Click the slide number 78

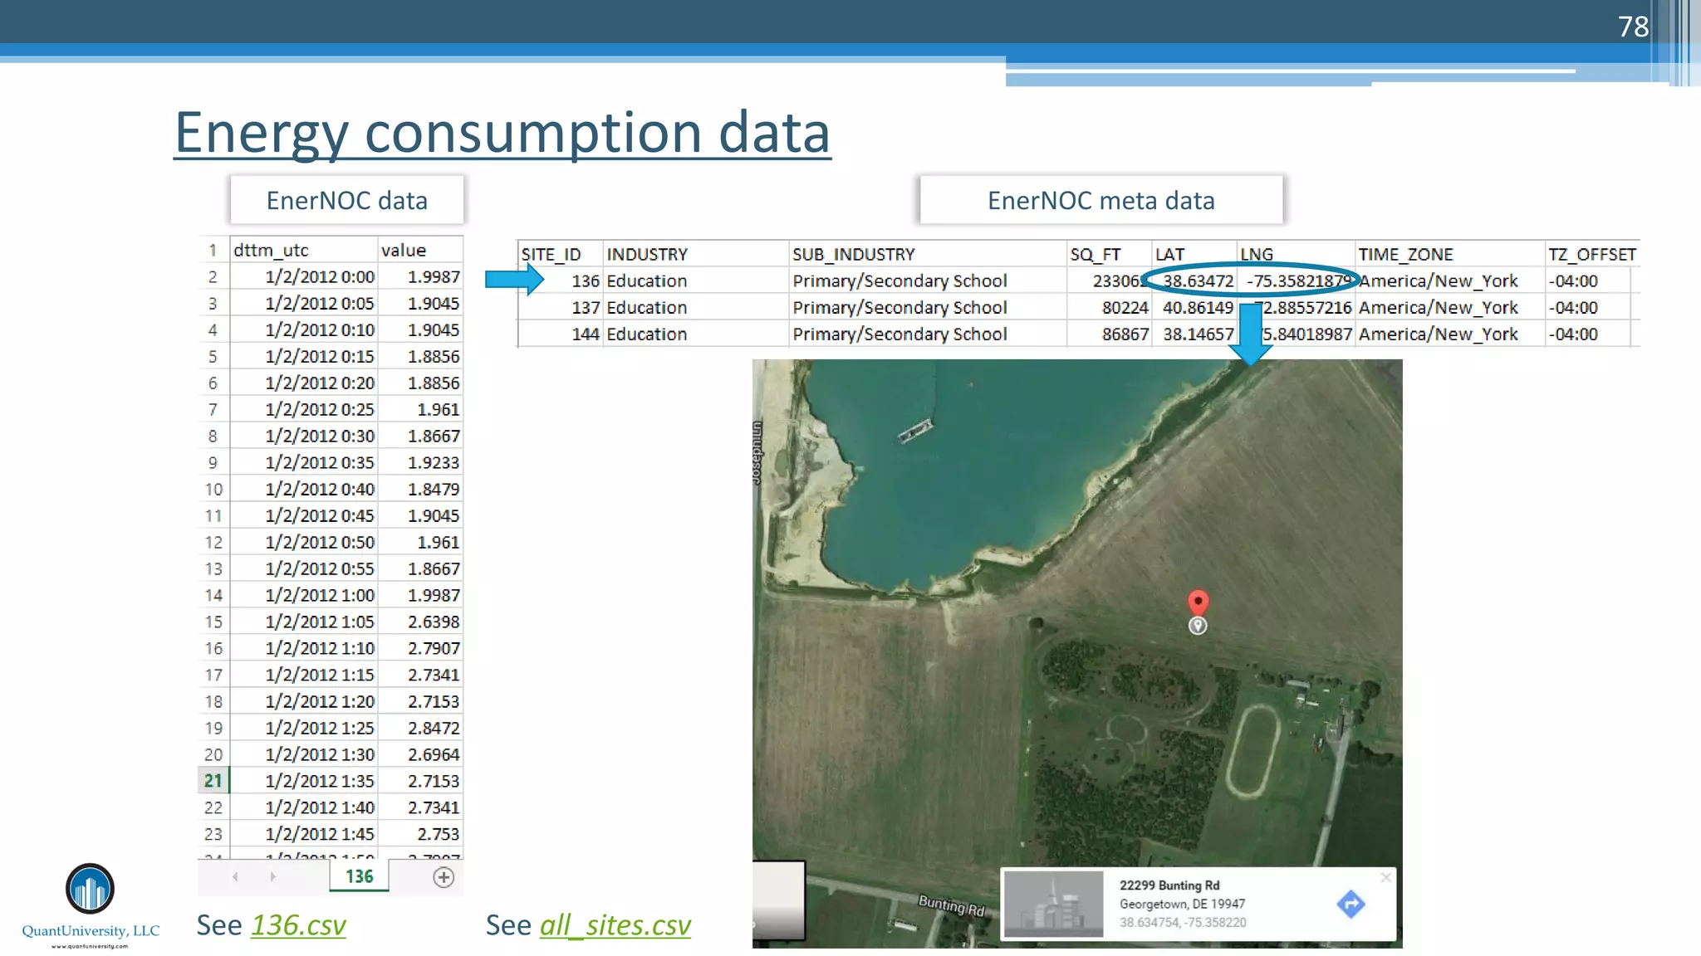pyautogui.click(x=1633, y=27)
